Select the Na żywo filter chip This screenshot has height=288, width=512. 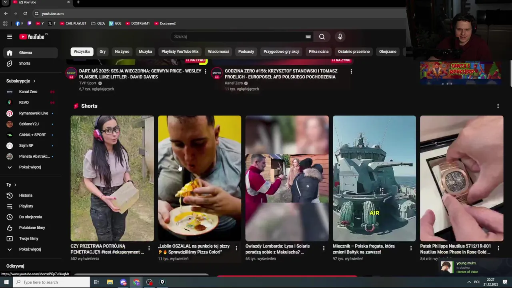point(122,52)
